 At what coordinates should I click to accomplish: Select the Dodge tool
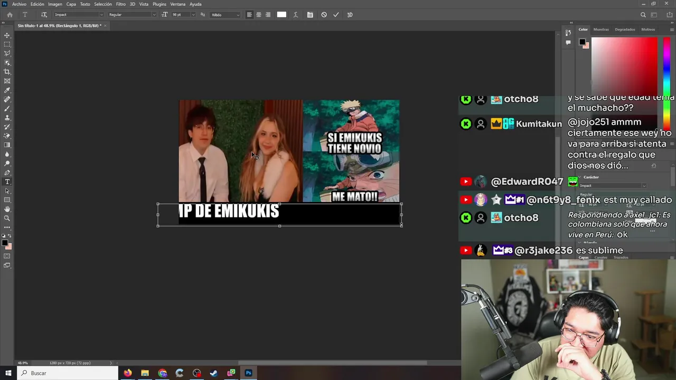click(7, 163)
